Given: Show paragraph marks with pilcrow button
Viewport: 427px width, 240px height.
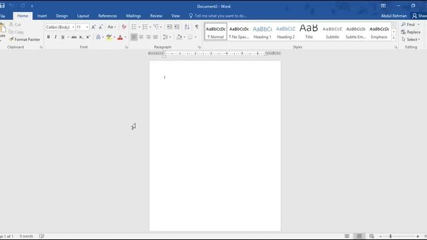Looking at the screenshot, I should coord(197,27).
